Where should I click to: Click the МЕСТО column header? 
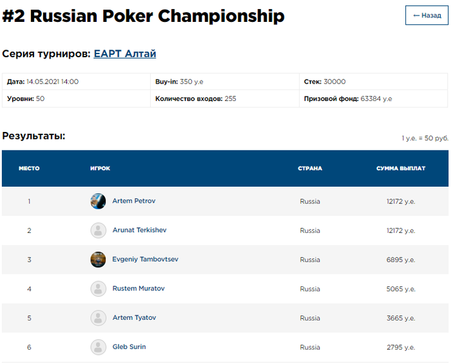pos(29,169)
